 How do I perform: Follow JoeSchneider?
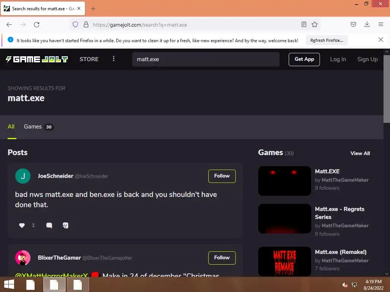click(222, 176)
